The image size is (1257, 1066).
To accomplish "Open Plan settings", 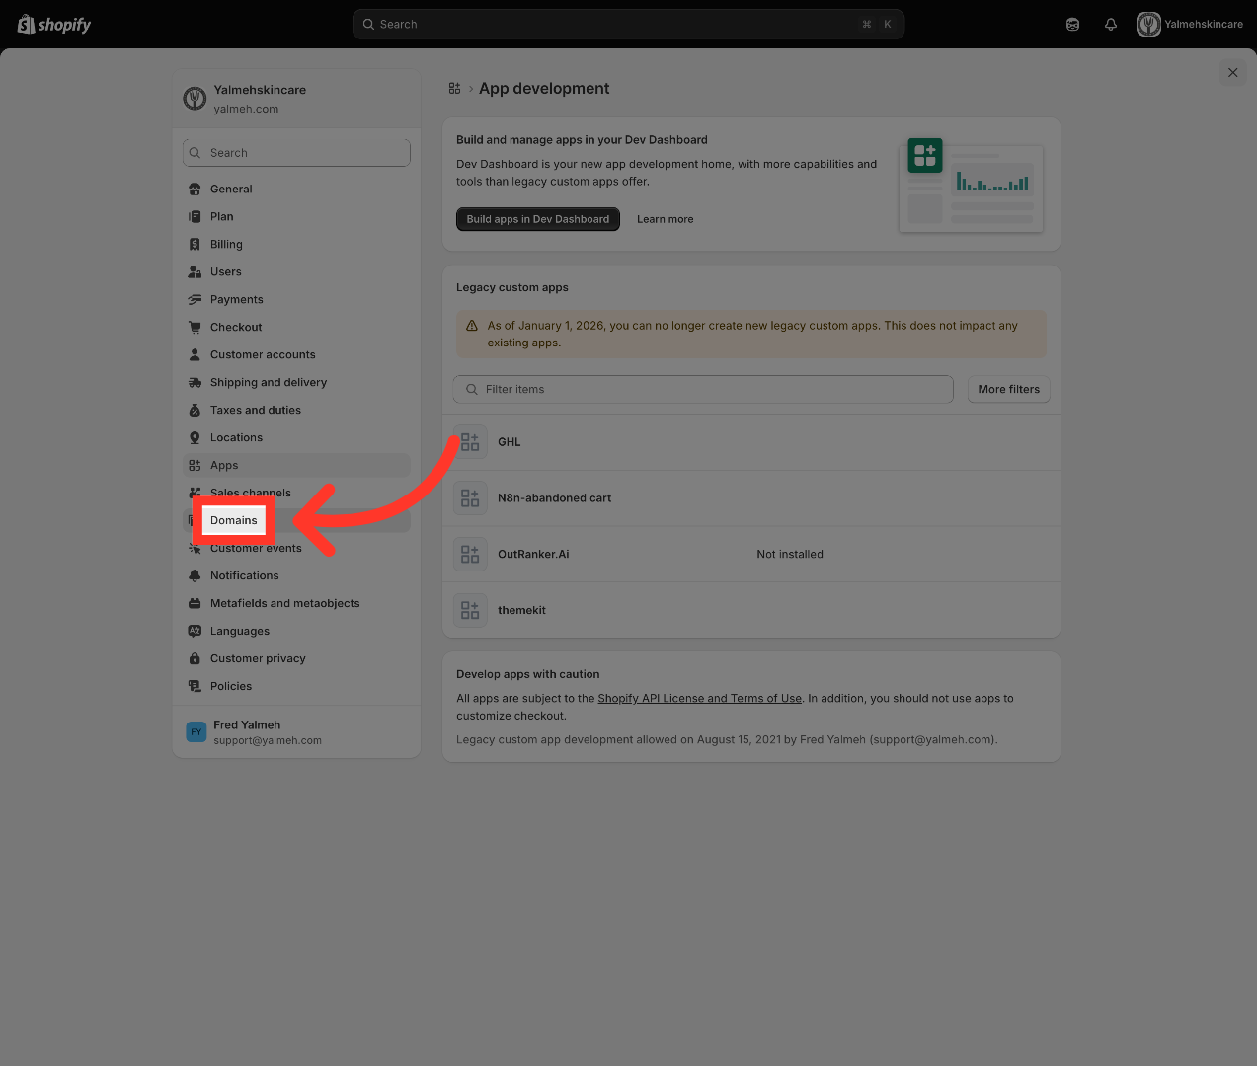I will (296, 216).
